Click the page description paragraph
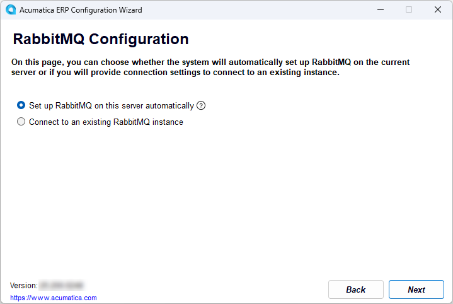This screenshot has width=453, height=304. pyautogui.click(x=210, y=67)
